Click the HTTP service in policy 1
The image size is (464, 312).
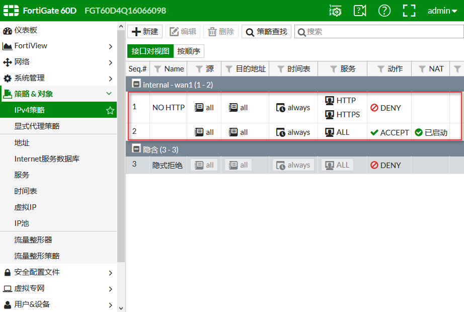[x=340, y=101]
